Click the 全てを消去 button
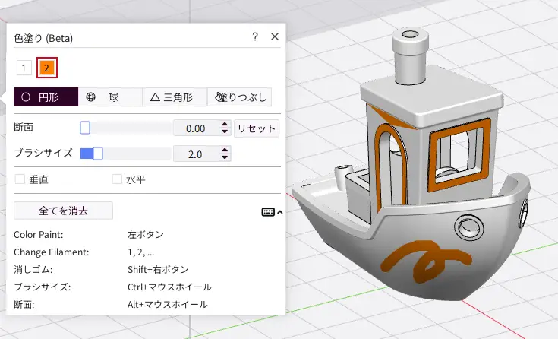Viewport: 558px width, 339px height. 64,211
